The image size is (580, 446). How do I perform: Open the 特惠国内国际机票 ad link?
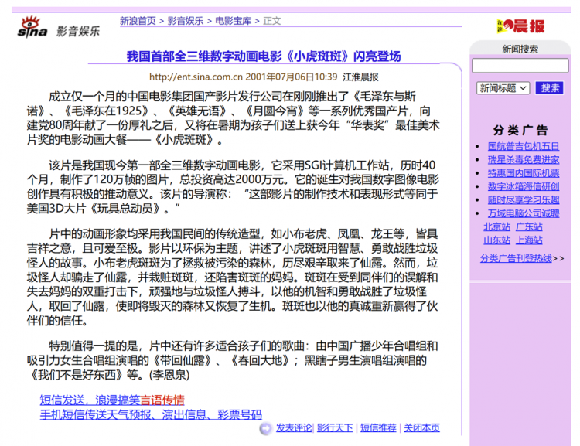524,173
